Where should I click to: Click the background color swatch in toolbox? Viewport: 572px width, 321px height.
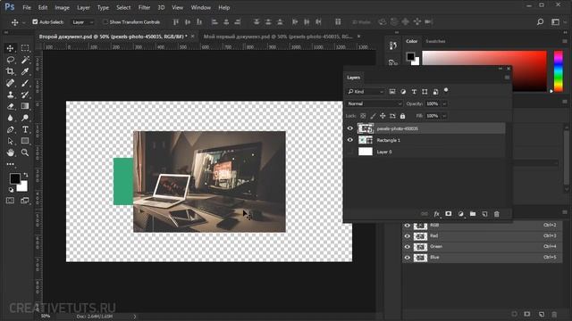coord(23,187)
